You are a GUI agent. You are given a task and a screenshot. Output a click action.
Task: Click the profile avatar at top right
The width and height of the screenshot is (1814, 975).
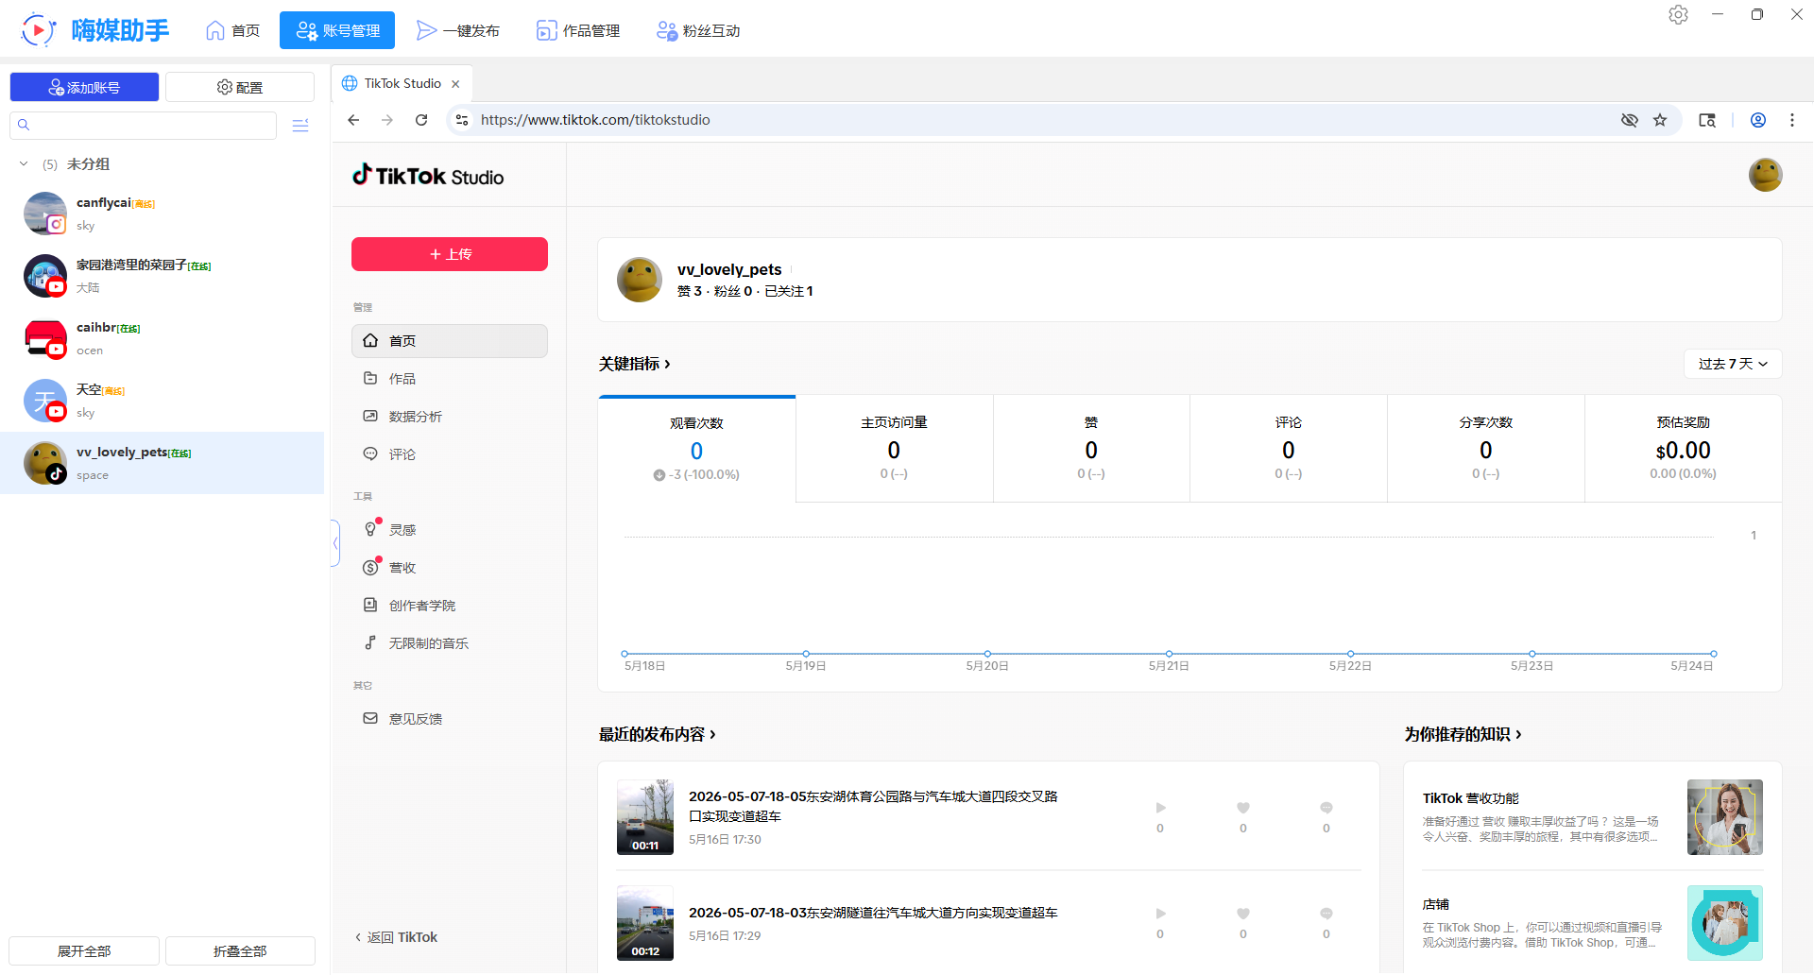pos(1765,175)
